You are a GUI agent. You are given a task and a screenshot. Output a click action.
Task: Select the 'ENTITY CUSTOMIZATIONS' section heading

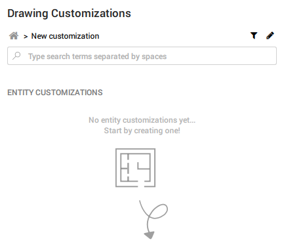55,93
